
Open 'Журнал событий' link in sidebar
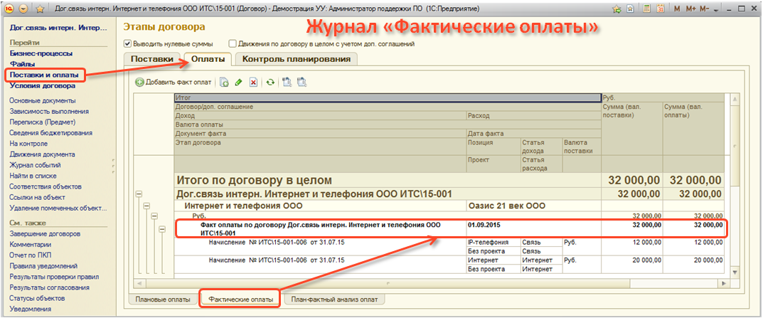click(x=33, y=165)
